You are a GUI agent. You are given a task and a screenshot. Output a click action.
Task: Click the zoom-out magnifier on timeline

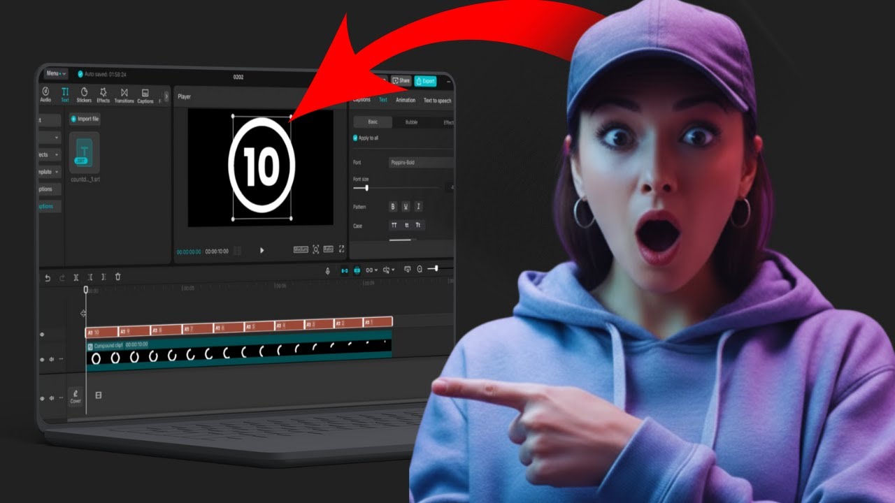420,270
